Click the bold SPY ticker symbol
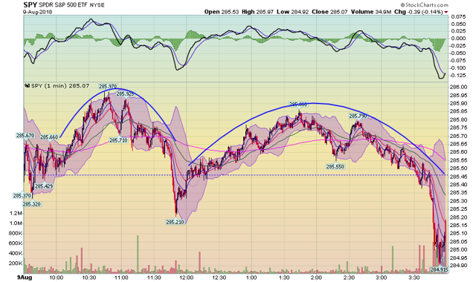Screen dimensions: 476x282 pos(30,5)
